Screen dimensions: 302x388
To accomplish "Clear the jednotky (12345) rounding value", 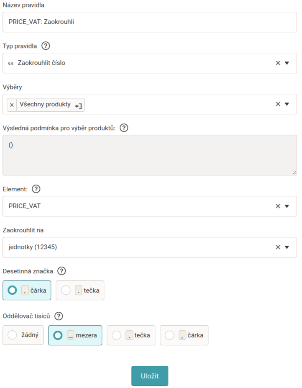I will 278,247.
